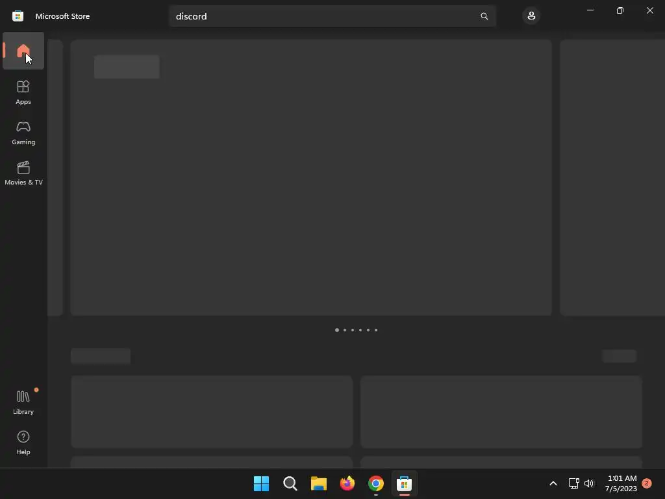Open the Movies & TV section
This screenshot has height=499, width=665.
[x=23, y=173]
